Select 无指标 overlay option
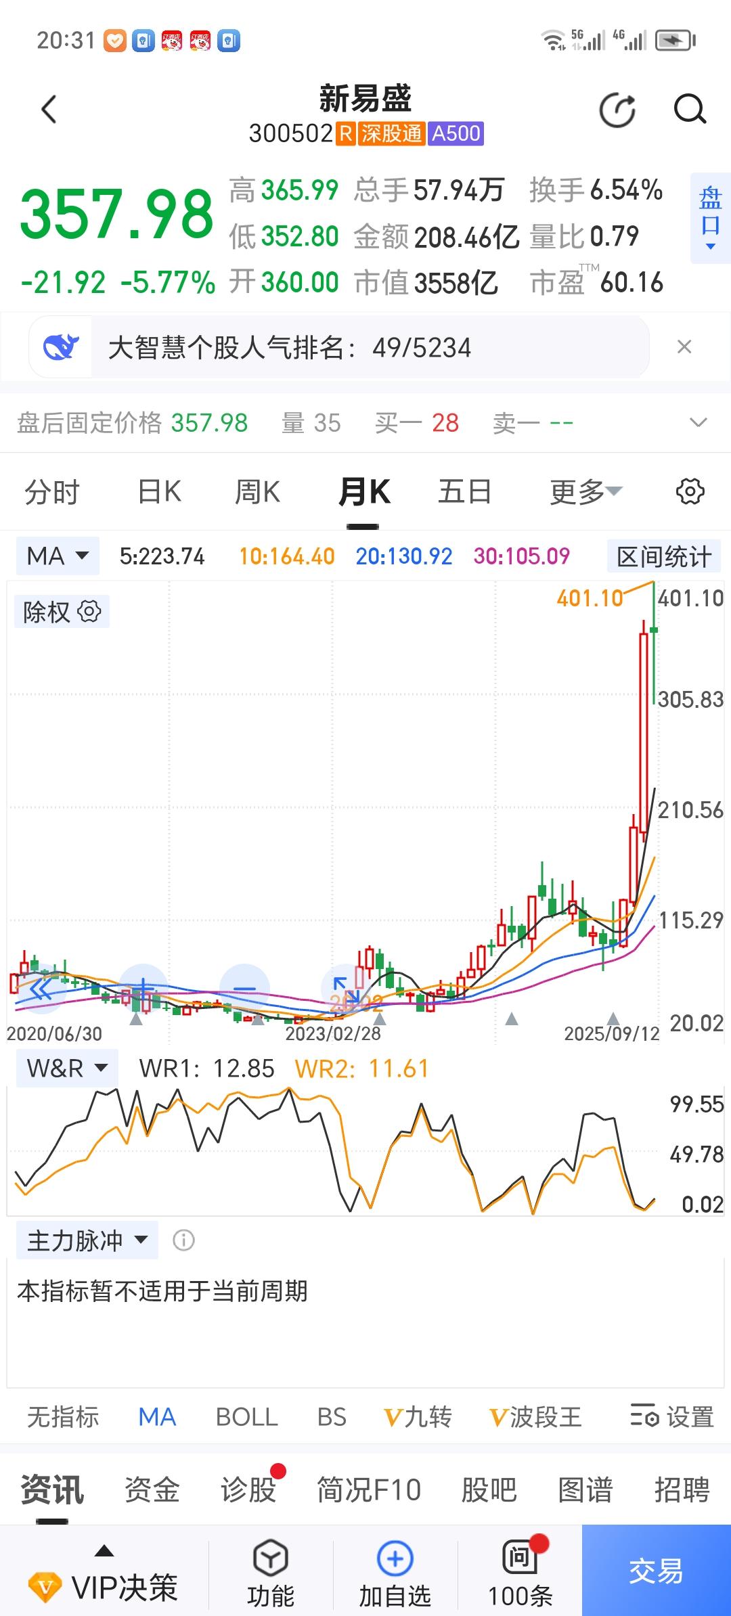This screenshot has height=1616, width=731. 63,1416
